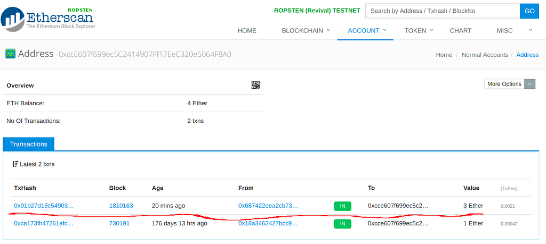Open block 730191
546x244 pixels.
pyautogui.click(x=119, y=223)
